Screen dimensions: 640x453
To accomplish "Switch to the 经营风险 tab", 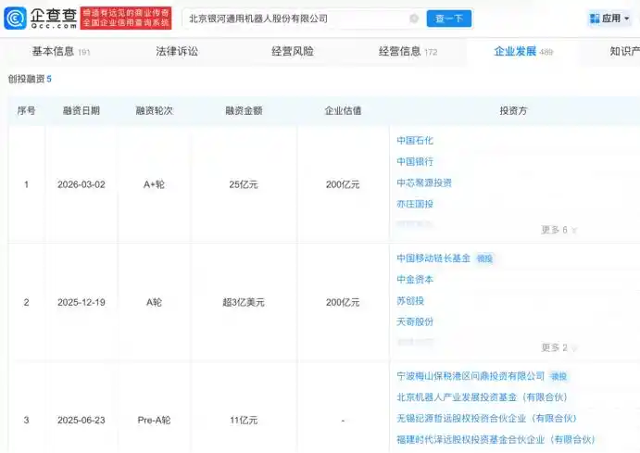I will (x=293, y=52).
